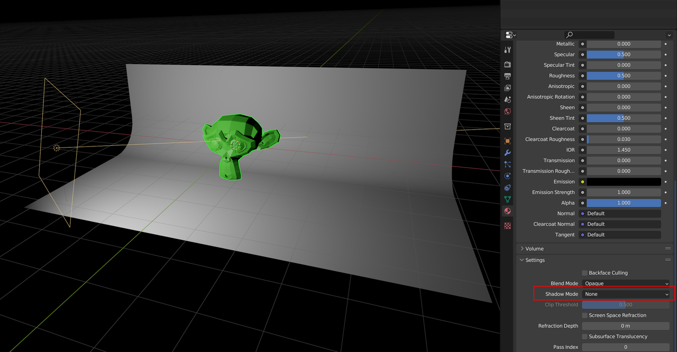Open the properties options dropdown arrow
This screenshot has height=352, width=677.
pyautogui.click(x=669, y=35)
